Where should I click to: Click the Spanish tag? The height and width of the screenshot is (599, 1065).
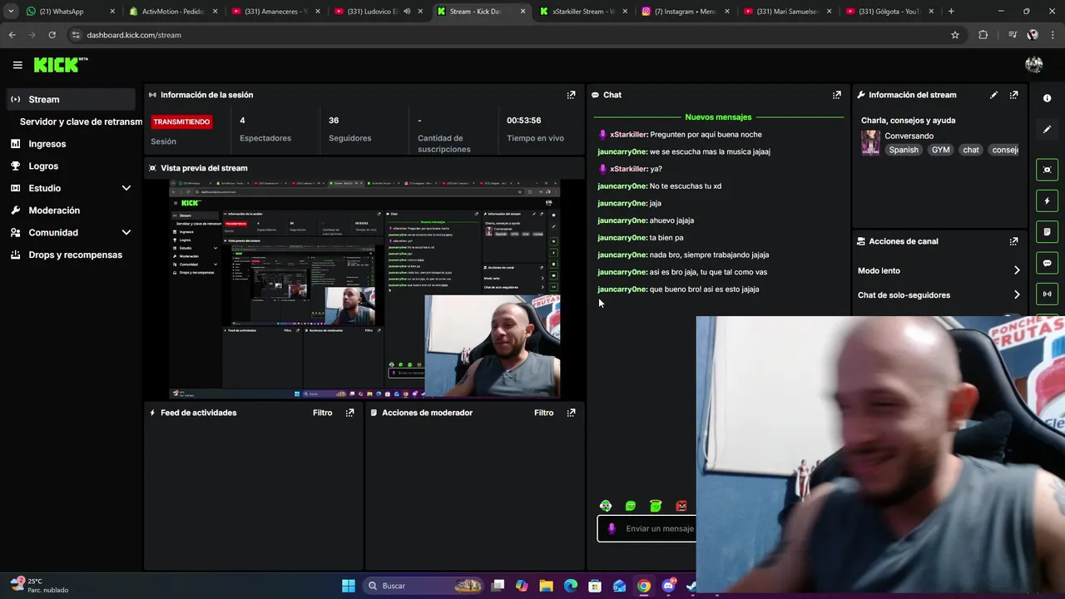(904, 150)
